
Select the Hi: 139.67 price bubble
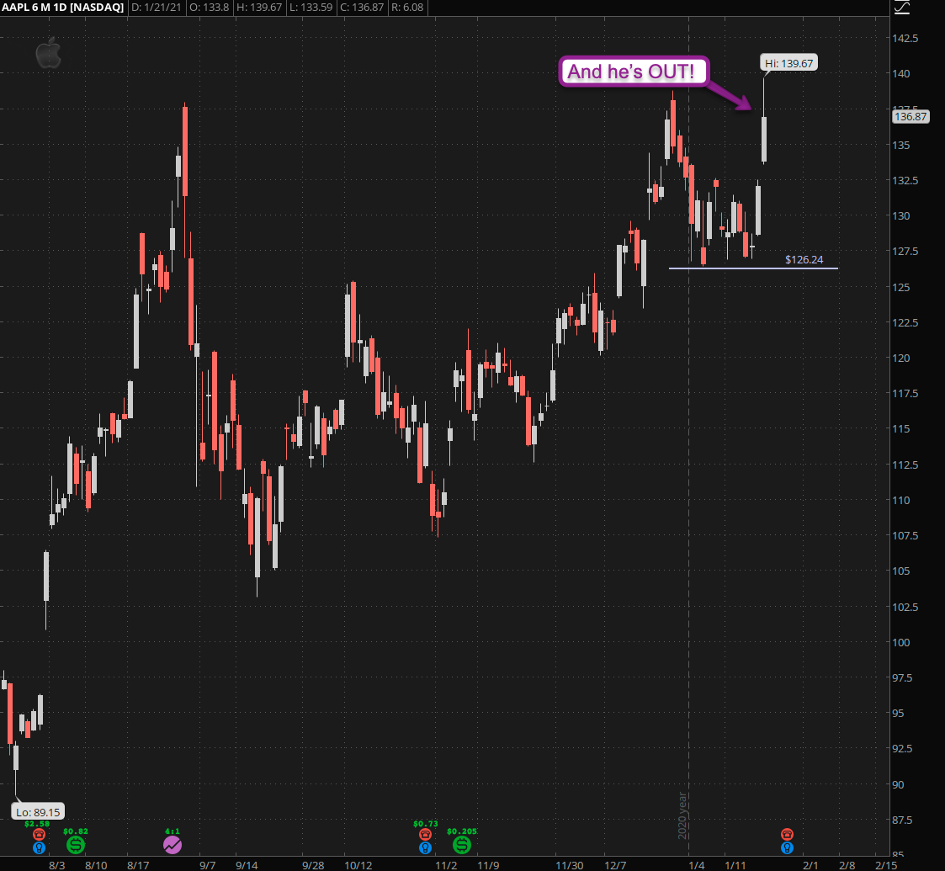pyautogui.click(x=788, y=63)
